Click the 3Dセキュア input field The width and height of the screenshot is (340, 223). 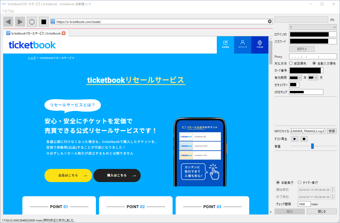click(306, 92)
